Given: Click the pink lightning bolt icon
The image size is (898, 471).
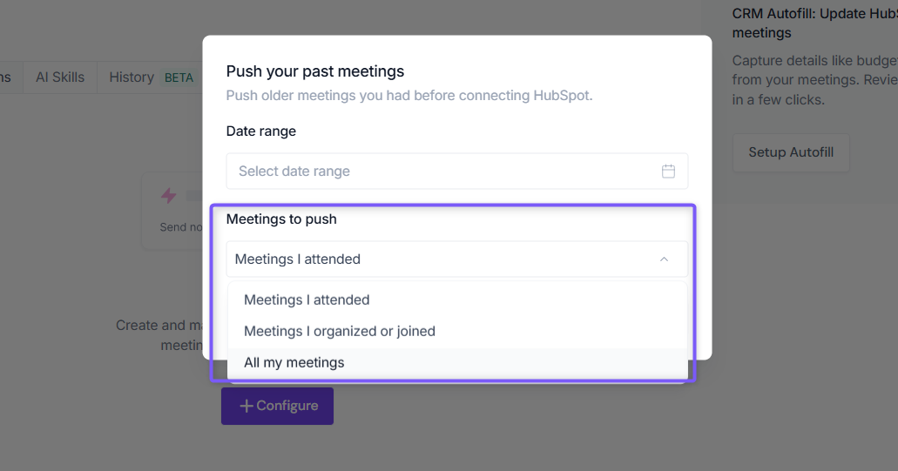Looking at the screenshot, I should tap(168, 196).
